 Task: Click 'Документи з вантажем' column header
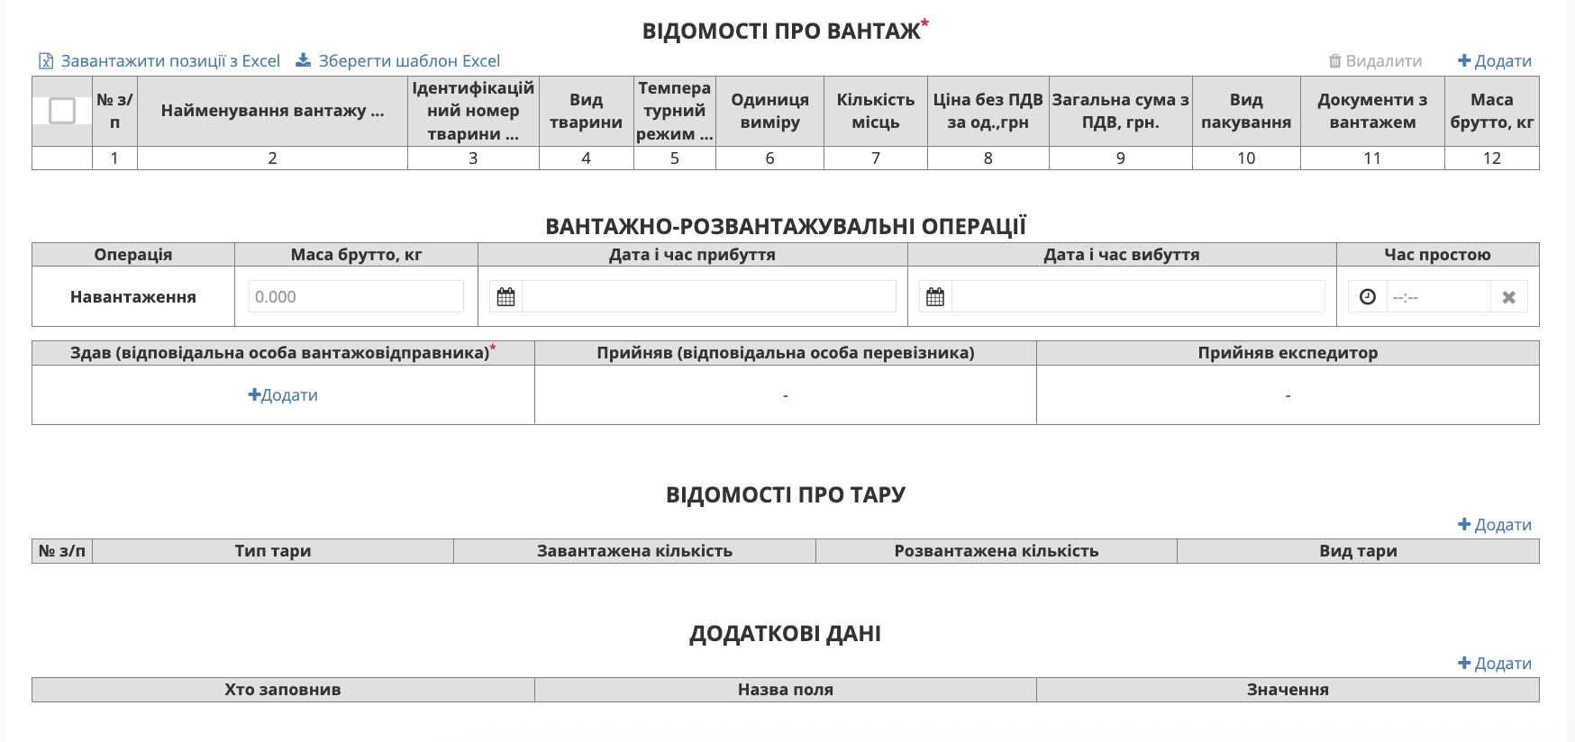pyautogui.click(x=1372, y=111)
